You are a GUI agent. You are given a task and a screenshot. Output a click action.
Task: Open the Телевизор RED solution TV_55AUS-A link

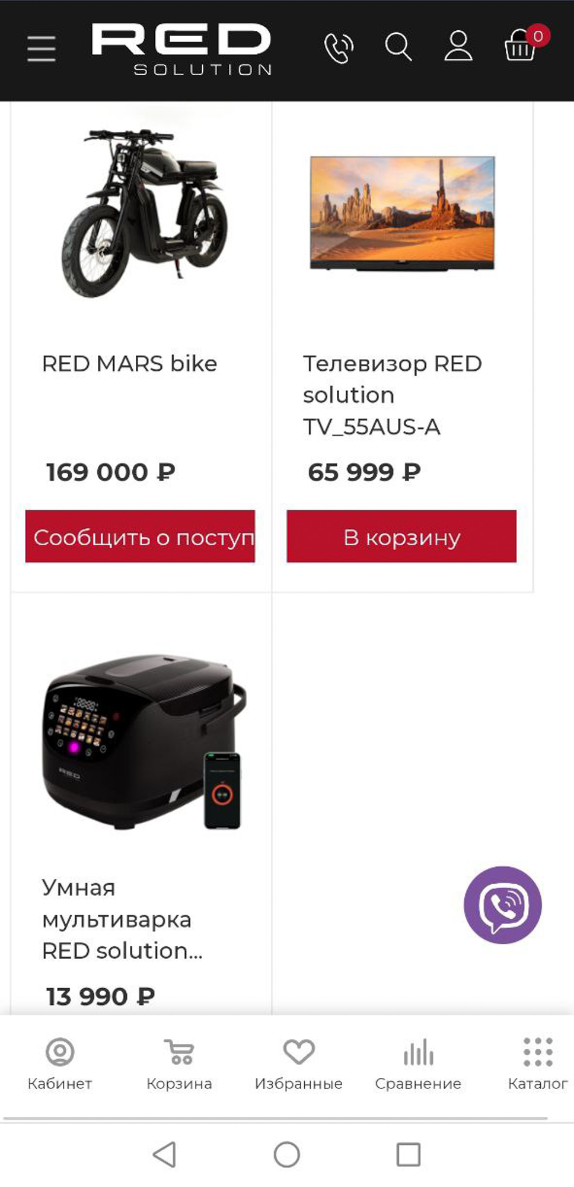coord(391,395)
